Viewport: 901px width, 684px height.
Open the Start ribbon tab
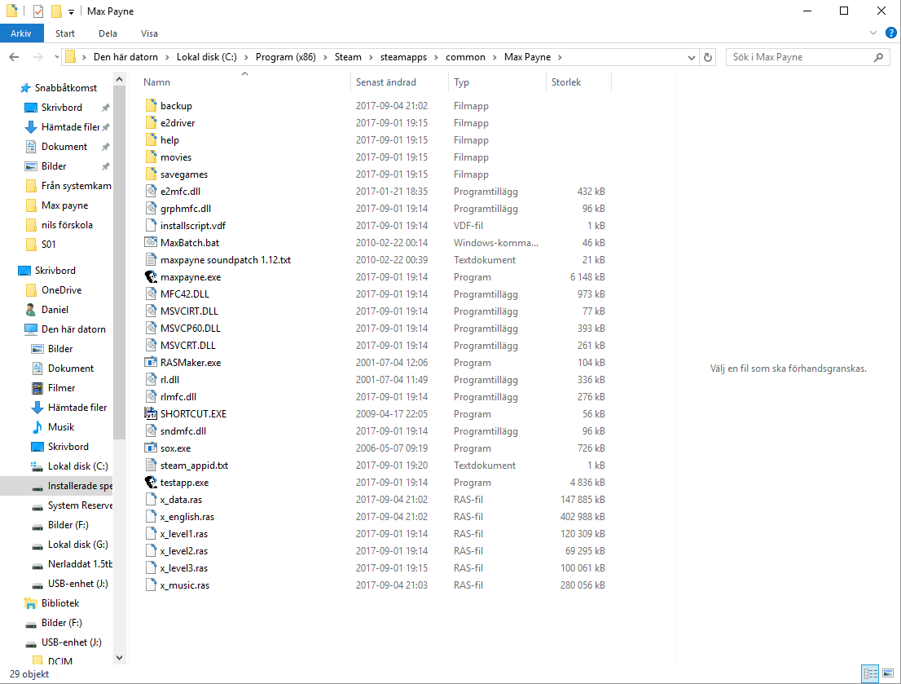(x=65, y=33)
